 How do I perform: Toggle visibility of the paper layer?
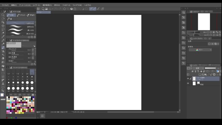pyautogui.click(x=188, y=83)
